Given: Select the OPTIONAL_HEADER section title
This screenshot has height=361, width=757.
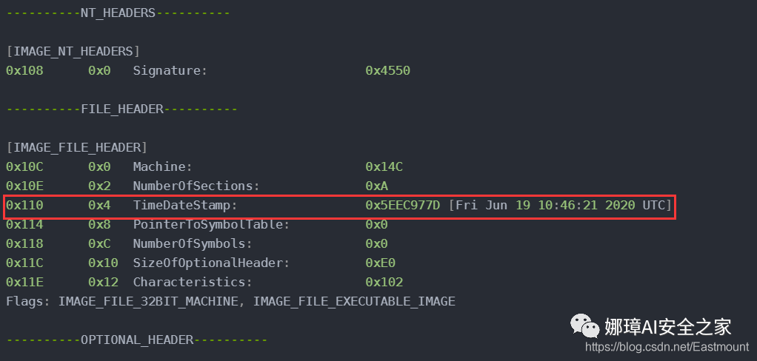Looking at the screenshot, I should (x=137, y=340).
